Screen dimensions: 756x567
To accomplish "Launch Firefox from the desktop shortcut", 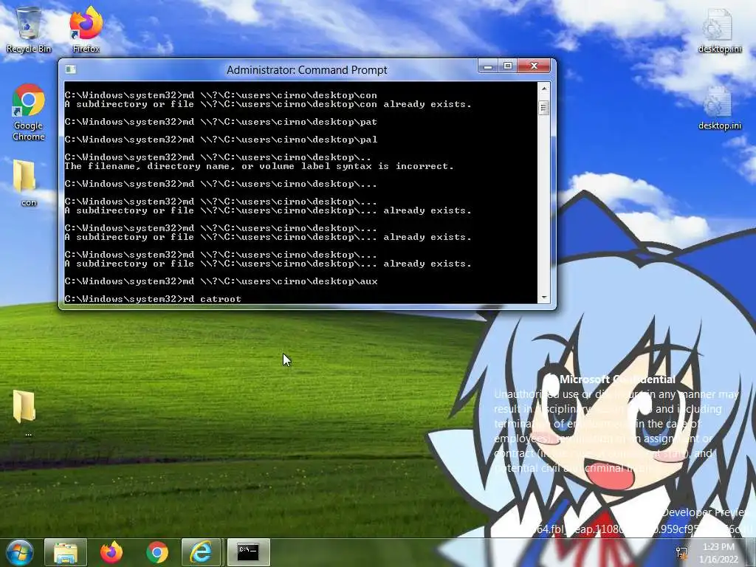I will [x=86, y=29].
